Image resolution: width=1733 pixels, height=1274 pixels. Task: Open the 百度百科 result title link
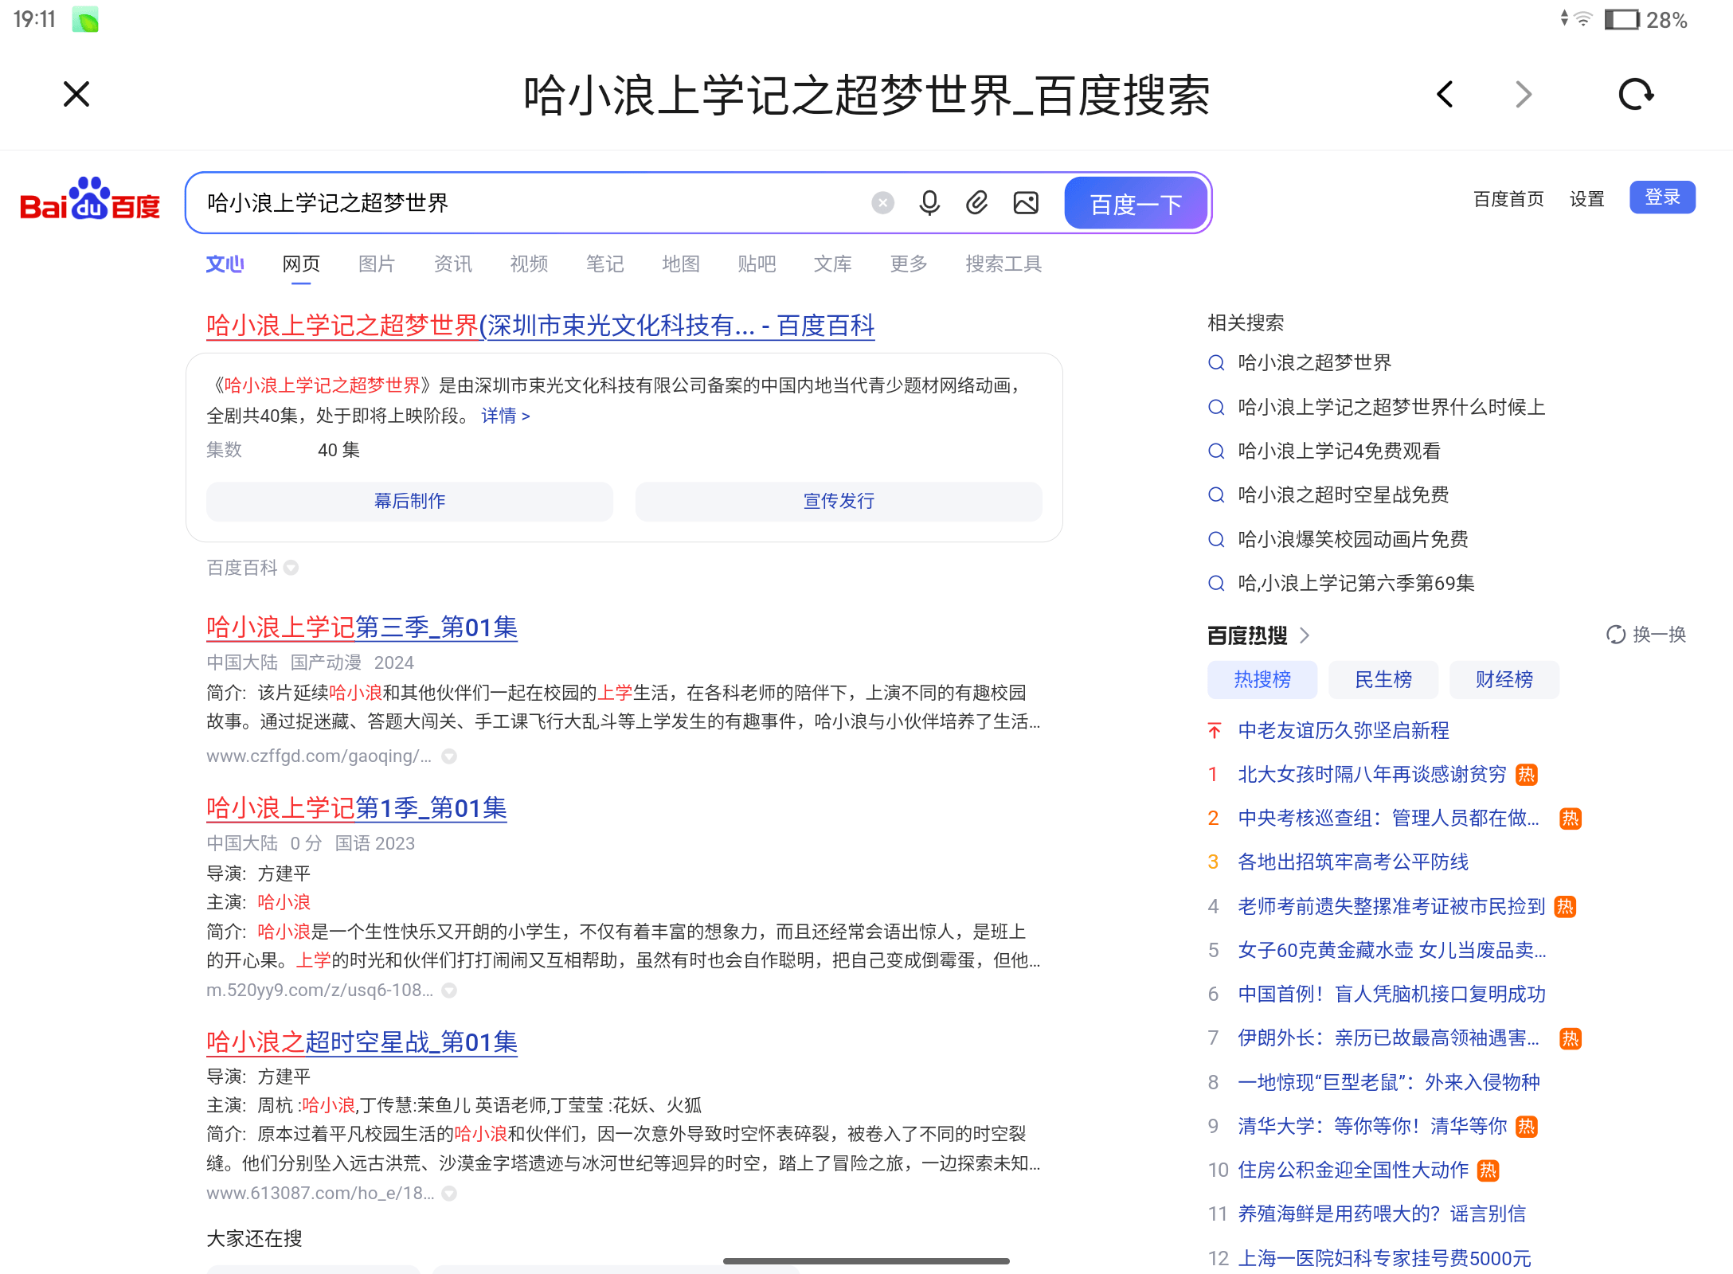point(541,326)
